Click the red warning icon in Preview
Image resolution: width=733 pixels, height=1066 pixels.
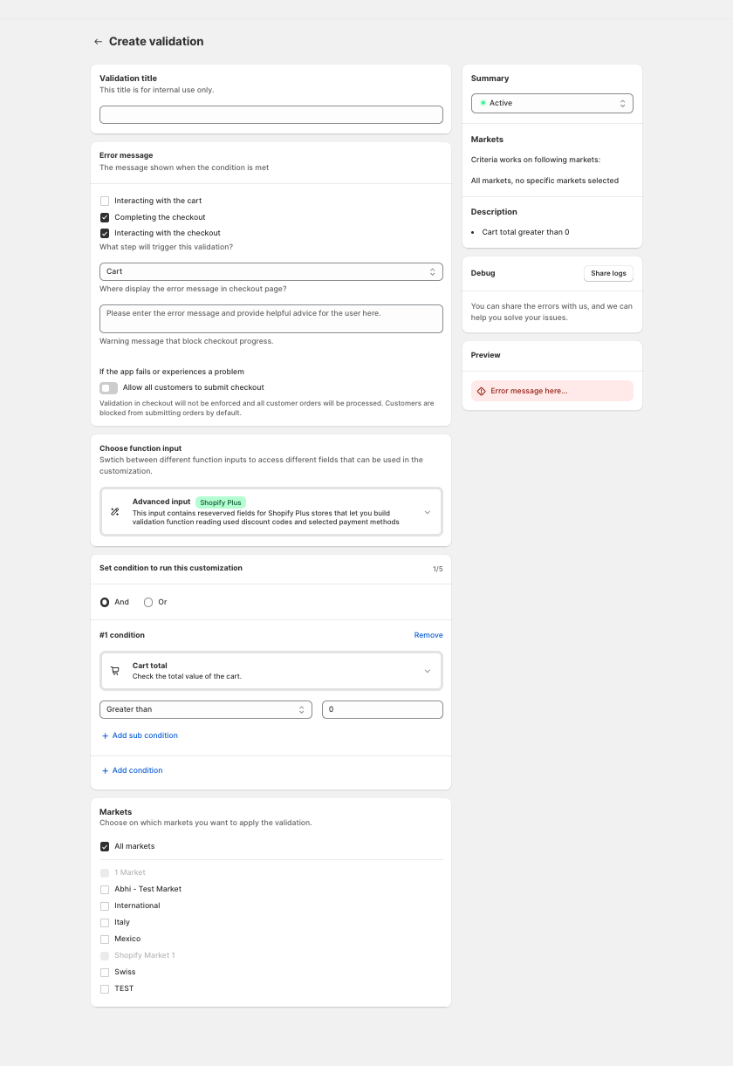coord(481,391)
